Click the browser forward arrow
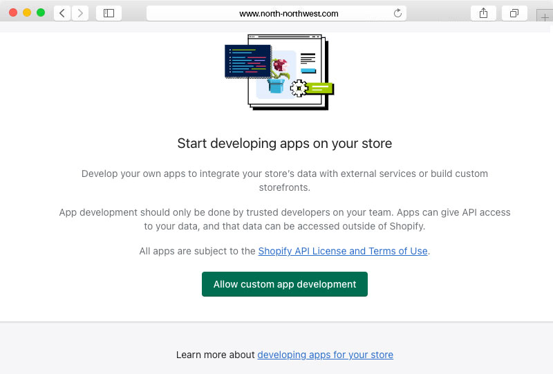Screen dimensions: 553x374 (x=80, y=13)
